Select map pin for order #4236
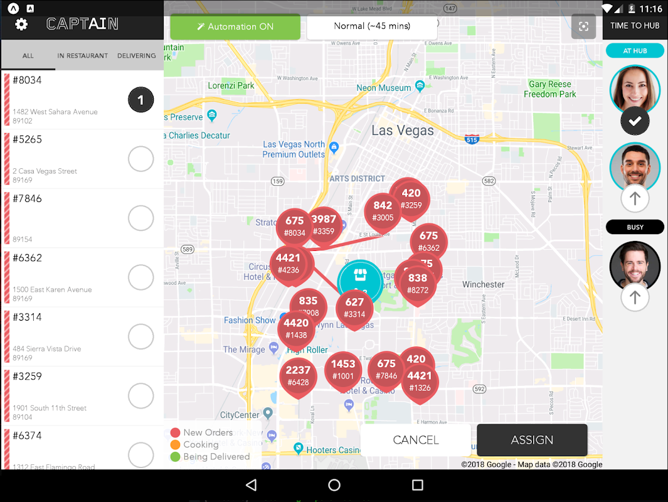The height and width of the screenshot is (502, 668). pyautogui.click(x=289, y=264)
